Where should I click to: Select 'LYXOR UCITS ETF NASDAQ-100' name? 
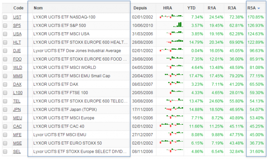[64, 17]
